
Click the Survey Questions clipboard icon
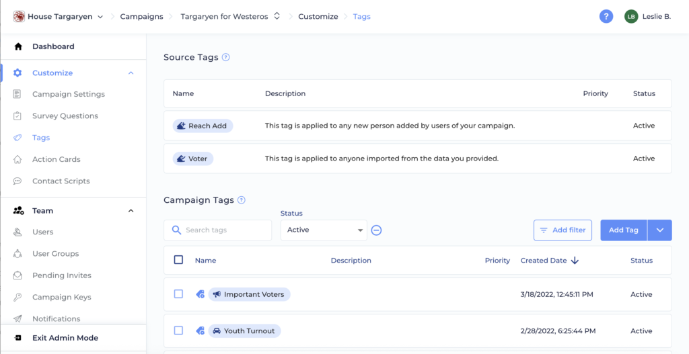17,116
